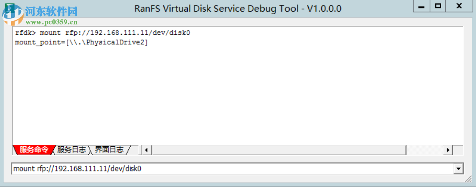Click the mount command input field
The image size is (476, 188).
click(232, 169)
